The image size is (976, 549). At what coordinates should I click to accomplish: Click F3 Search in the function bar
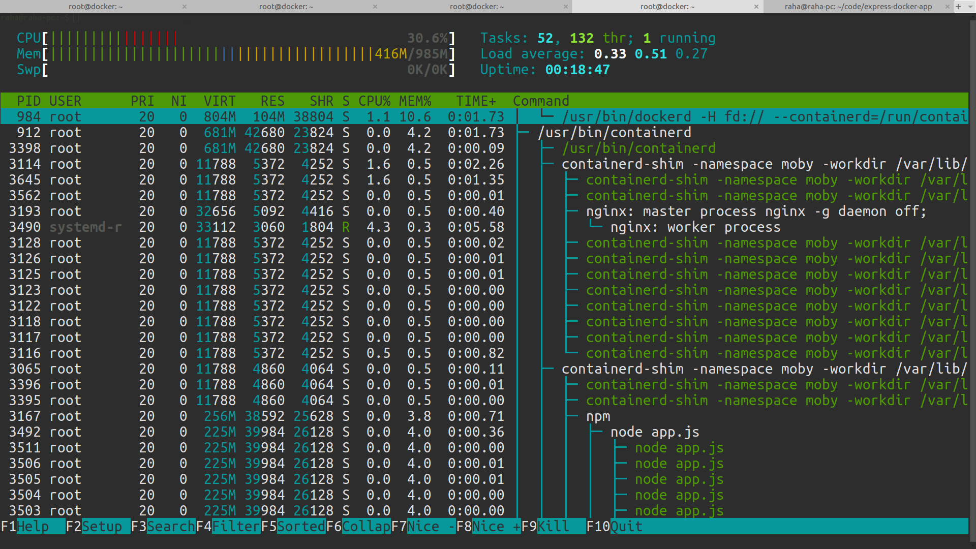(x=163, y=526)
